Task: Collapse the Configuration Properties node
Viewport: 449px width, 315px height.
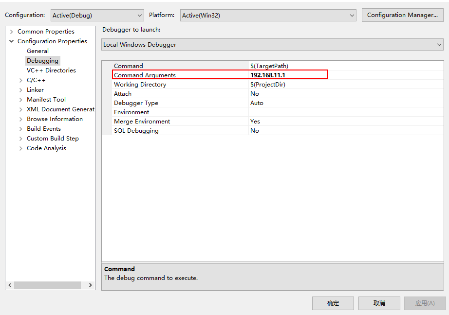Action: (11, 41)
